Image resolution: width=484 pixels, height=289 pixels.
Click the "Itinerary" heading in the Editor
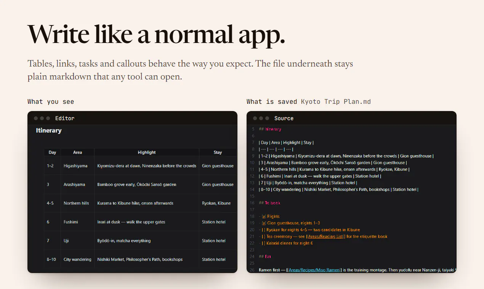(49, 130)
